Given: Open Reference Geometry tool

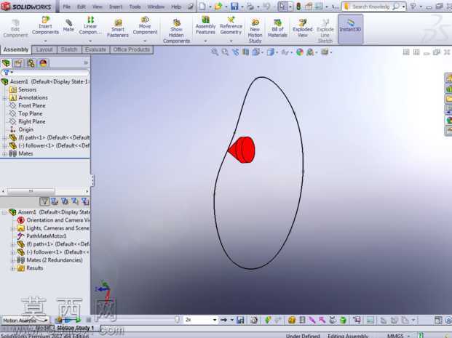Looking at the screenshot, I should [x=231, y=25].
